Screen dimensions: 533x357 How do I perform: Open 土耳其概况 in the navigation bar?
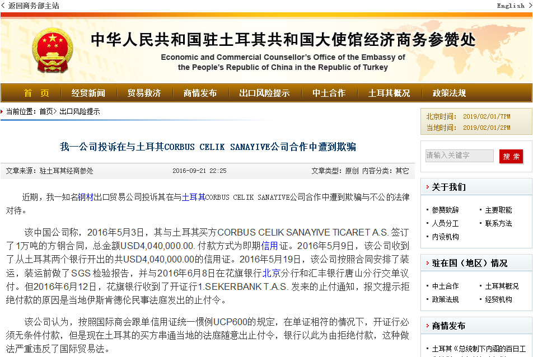coord(389,93)
